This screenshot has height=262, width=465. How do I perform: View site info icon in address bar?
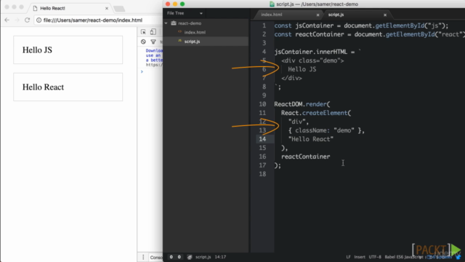(x=39, y=20)
